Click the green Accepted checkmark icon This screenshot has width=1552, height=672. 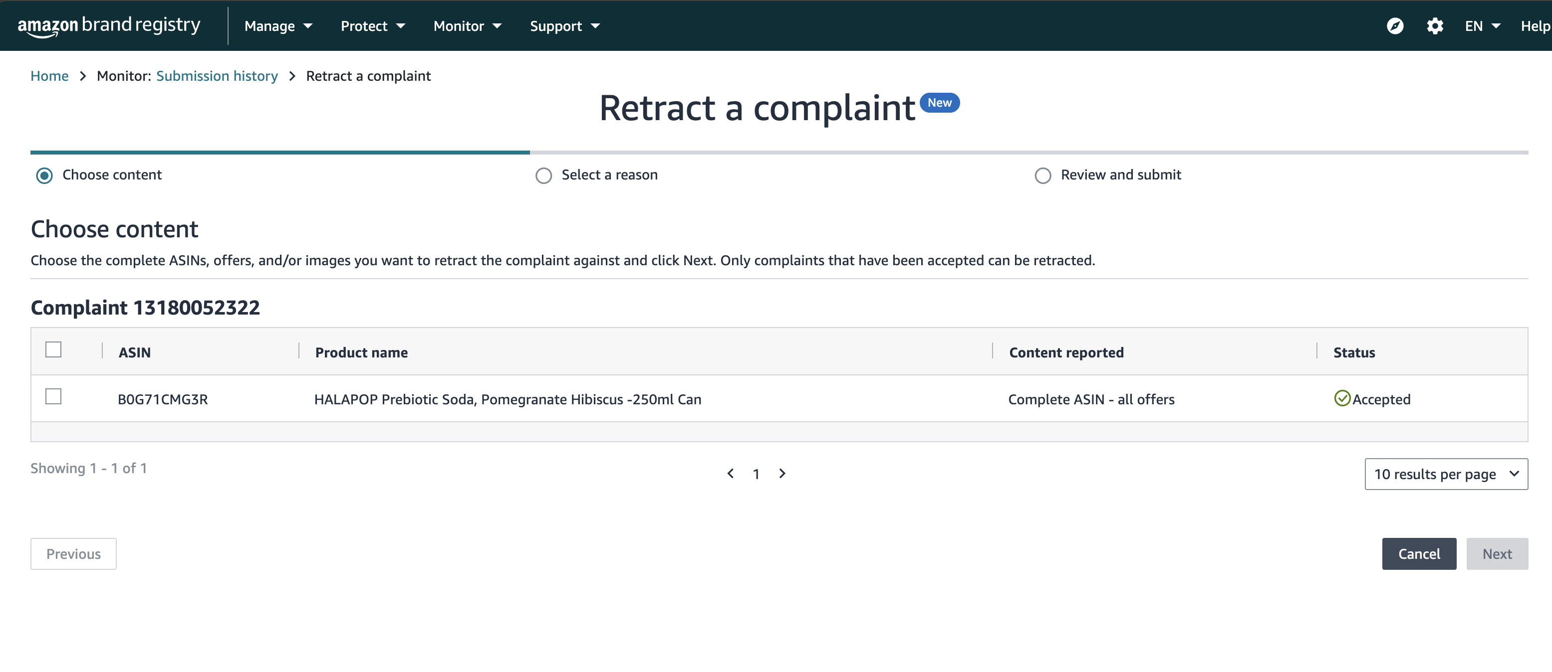pos(1342,398)
